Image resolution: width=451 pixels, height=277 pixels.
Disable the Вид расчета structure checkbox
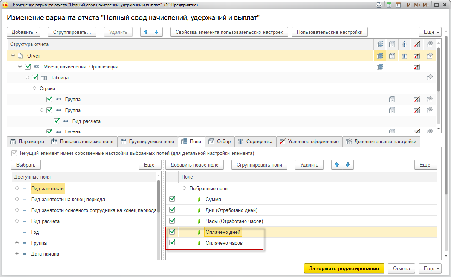57,121
